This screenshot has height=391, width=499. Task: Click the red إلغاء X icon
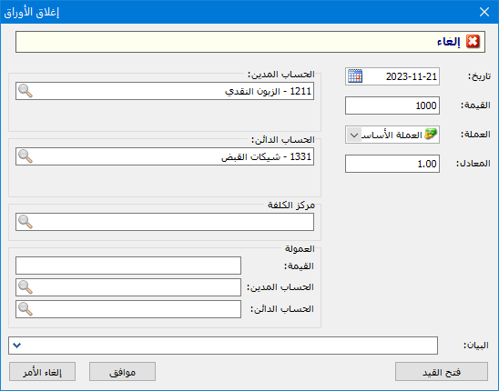click(473, 42)
